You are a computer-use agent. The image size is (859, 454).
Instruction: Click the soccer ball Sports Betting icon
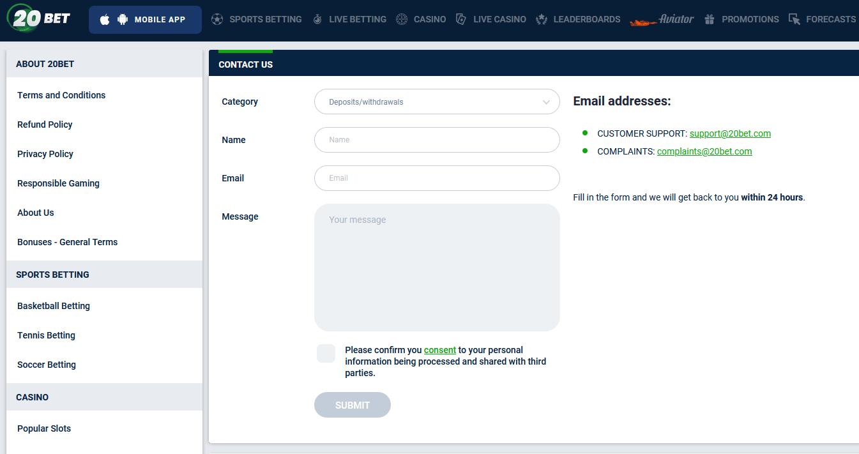click(217, 19)
